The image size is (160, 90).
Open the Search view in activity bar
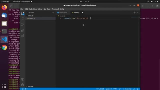(x=22, y=19)
